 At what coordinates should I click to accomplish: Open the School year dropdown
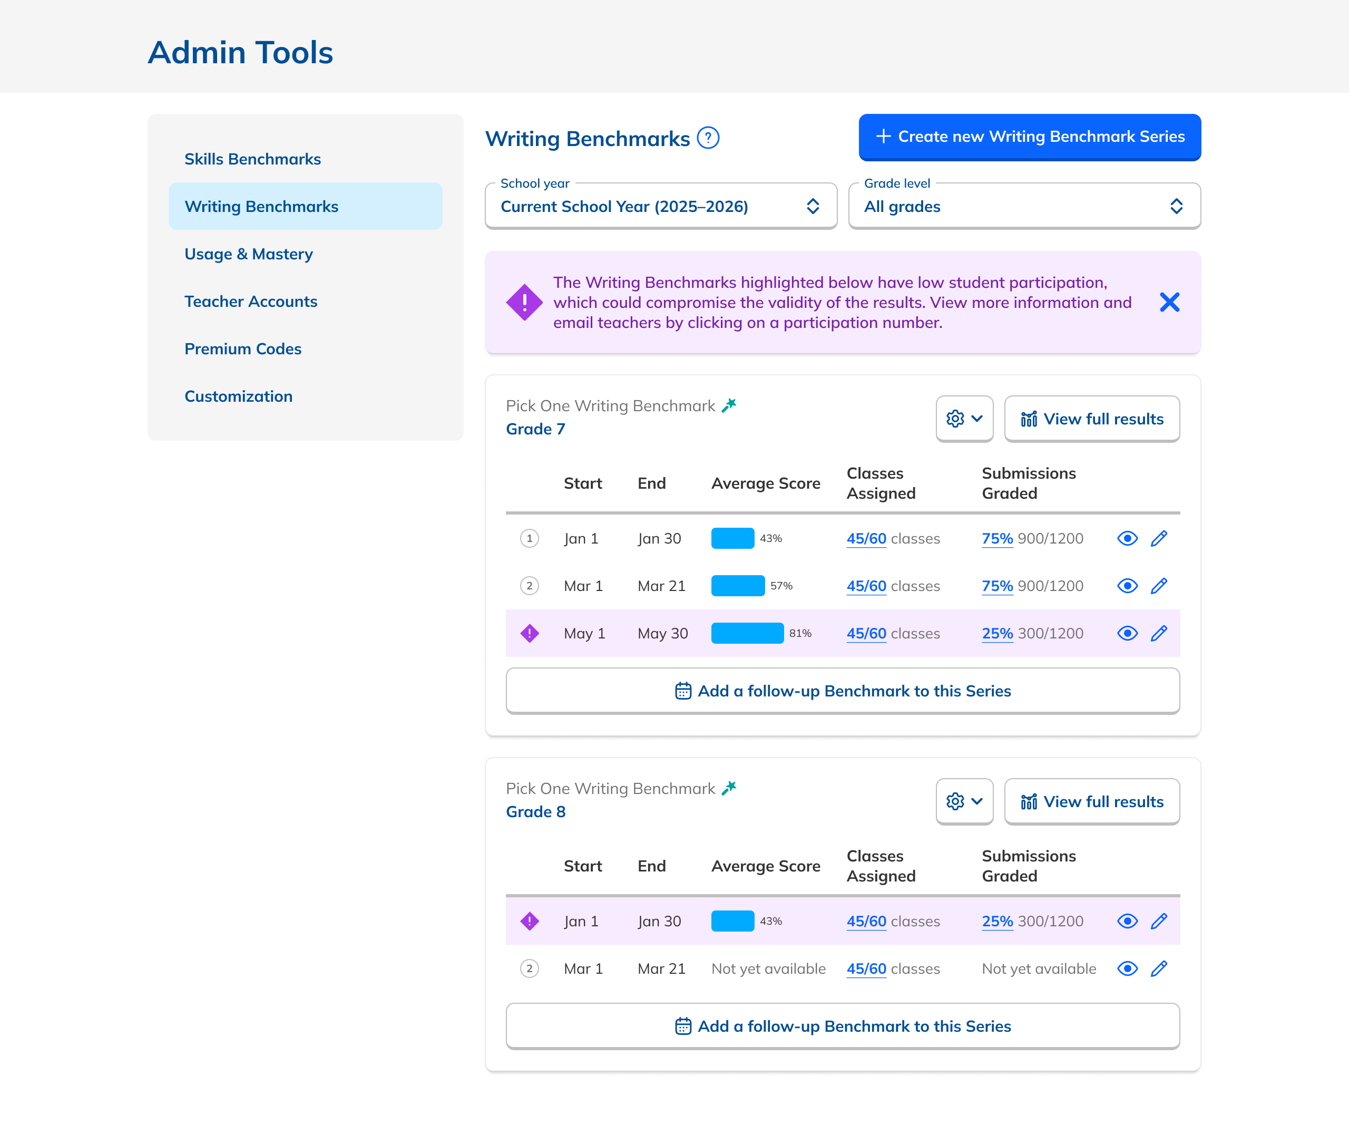[x=660, y=206]
